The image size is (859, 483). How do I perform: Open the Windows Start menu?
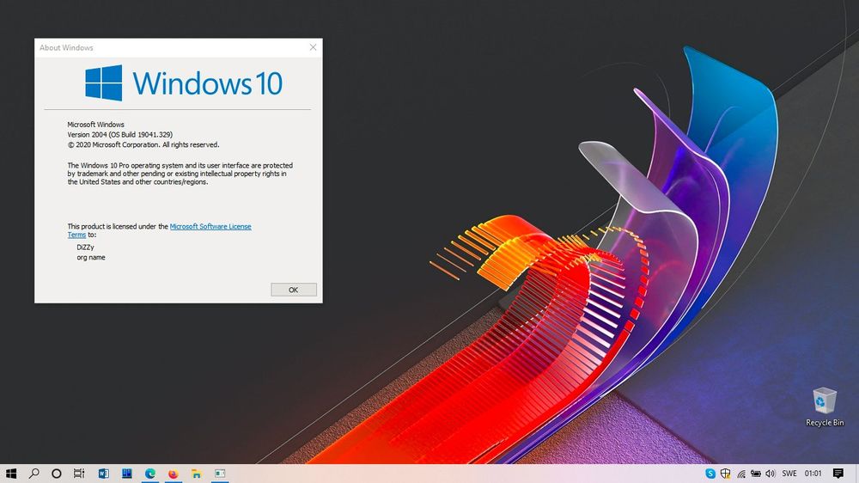[x=11, y=474]
